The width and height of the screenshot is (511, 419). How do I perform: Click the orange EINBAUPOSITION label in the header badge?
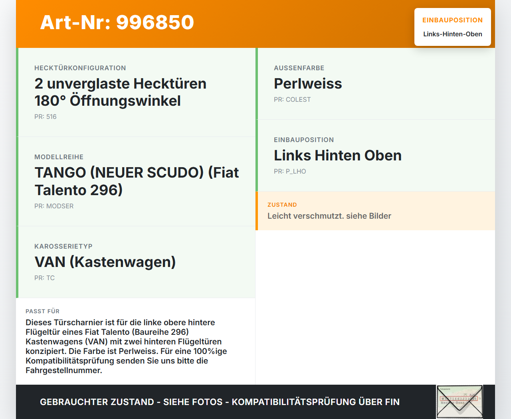click(453, 20)
